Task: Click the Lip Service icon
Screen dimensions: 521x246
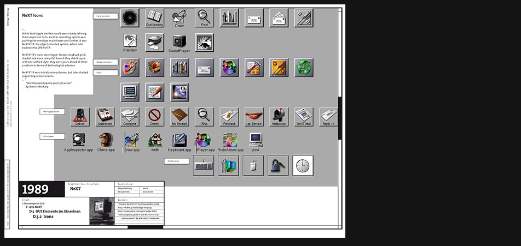Action: click(253, 116)
